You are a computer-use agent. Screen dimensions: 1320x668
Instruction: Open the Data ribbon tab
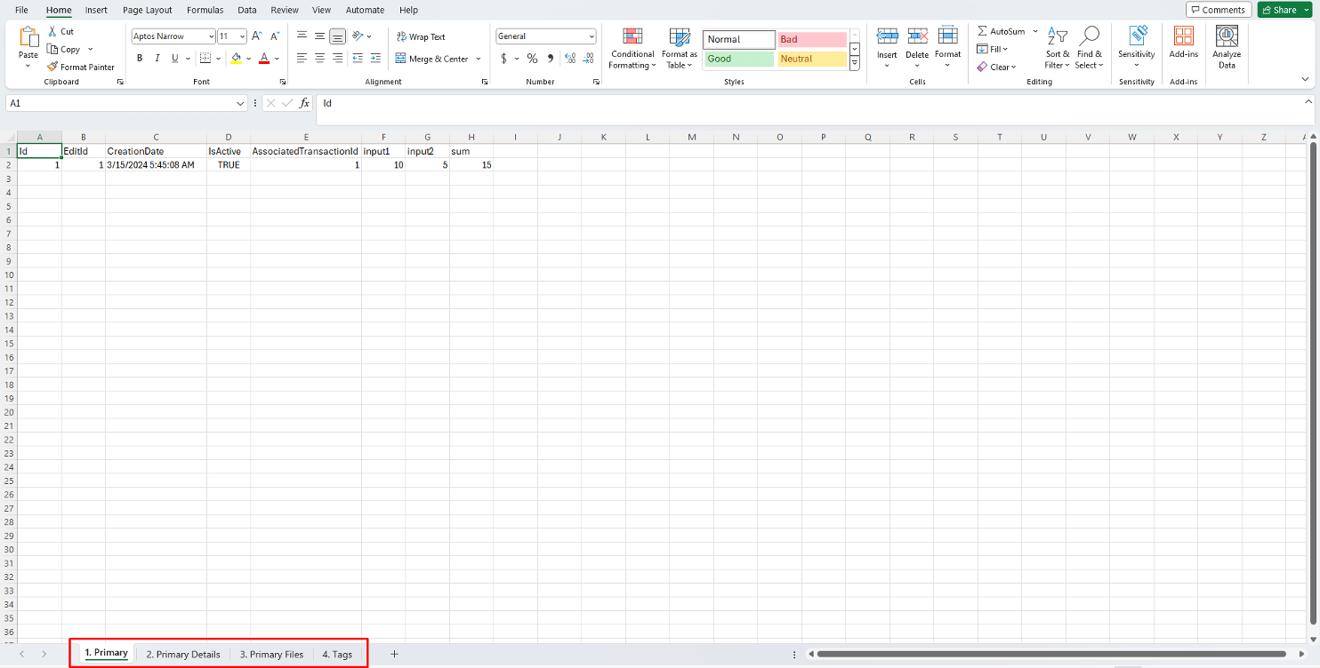pyautogui.click(x=247, y=10)
